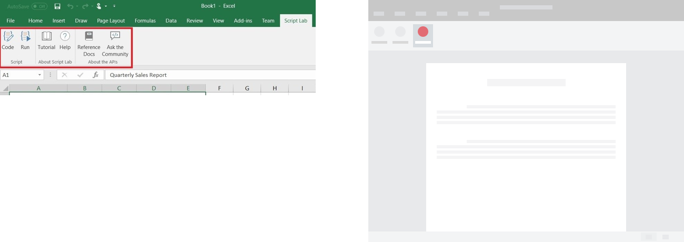The width and height of the screenshot is (684, 242).
Task: Expand the Name Box dropdown arrow
Action: tap(39, 75)
